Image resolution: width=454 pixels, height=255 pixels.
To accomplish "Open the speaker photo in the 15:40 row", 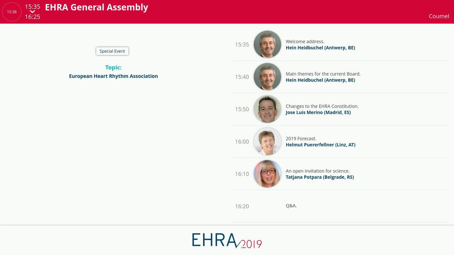I will tap(267, 76).
